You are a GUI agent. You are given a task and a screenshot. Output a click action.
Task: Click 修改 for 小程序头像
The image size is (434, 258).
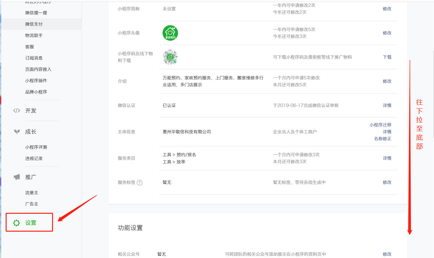pyautogui.click(x=387, y=33)
